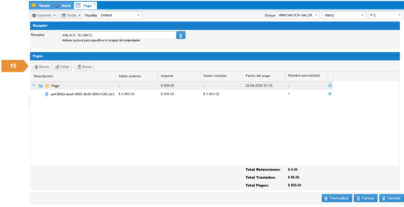Click the Número parcialidad column header

[306, 76]
